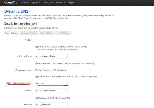Open the Log File Viewer tab
The image size is (154, 108).
63,33
